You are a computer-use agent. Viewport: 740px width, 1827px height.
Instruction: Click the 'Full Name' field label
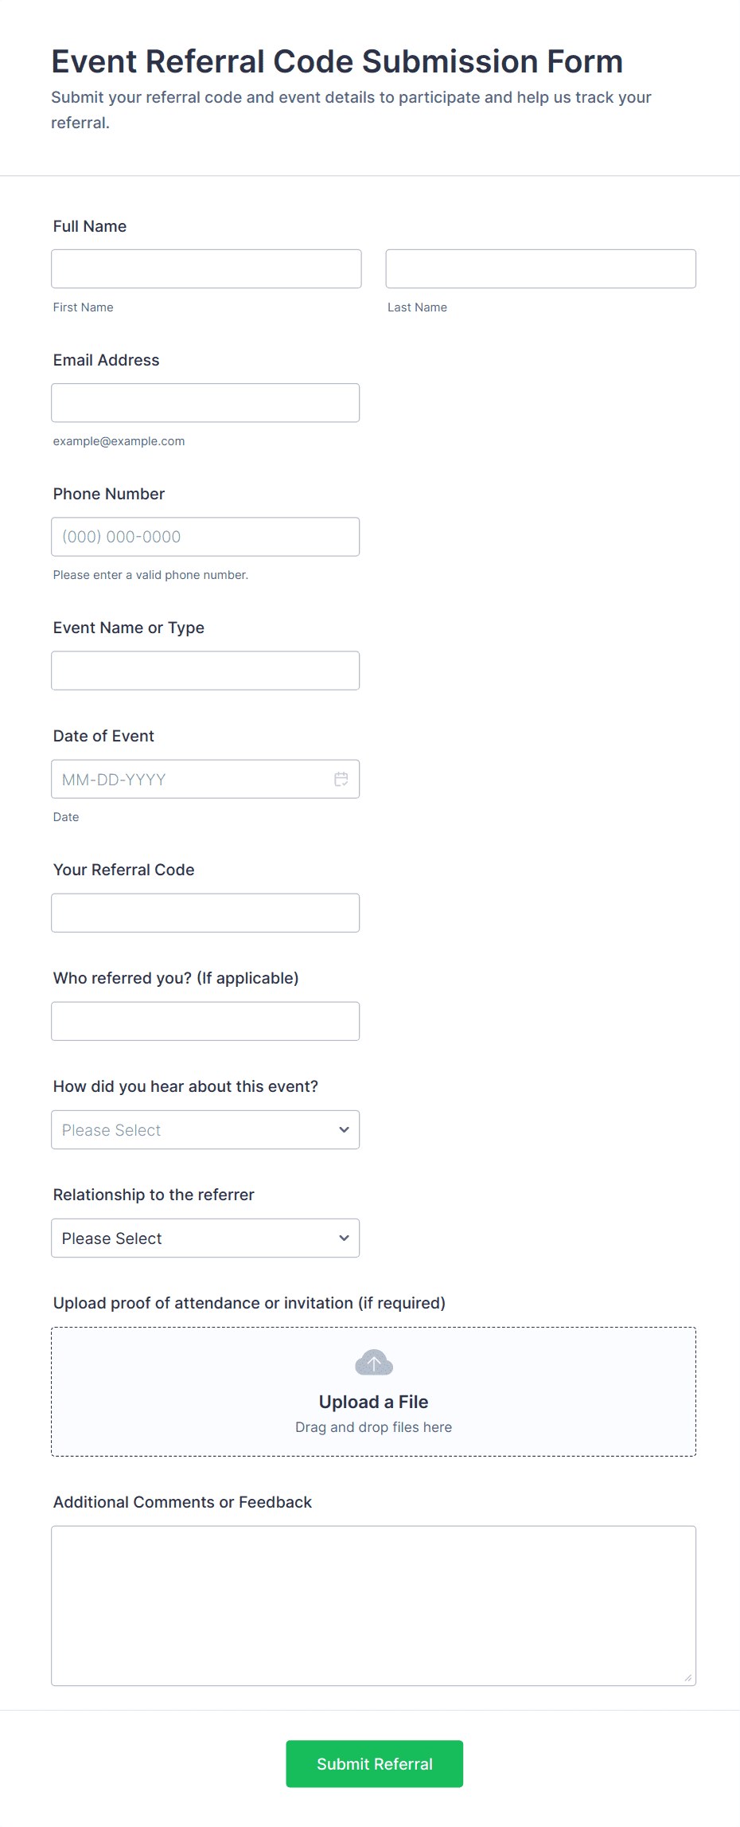90,226
